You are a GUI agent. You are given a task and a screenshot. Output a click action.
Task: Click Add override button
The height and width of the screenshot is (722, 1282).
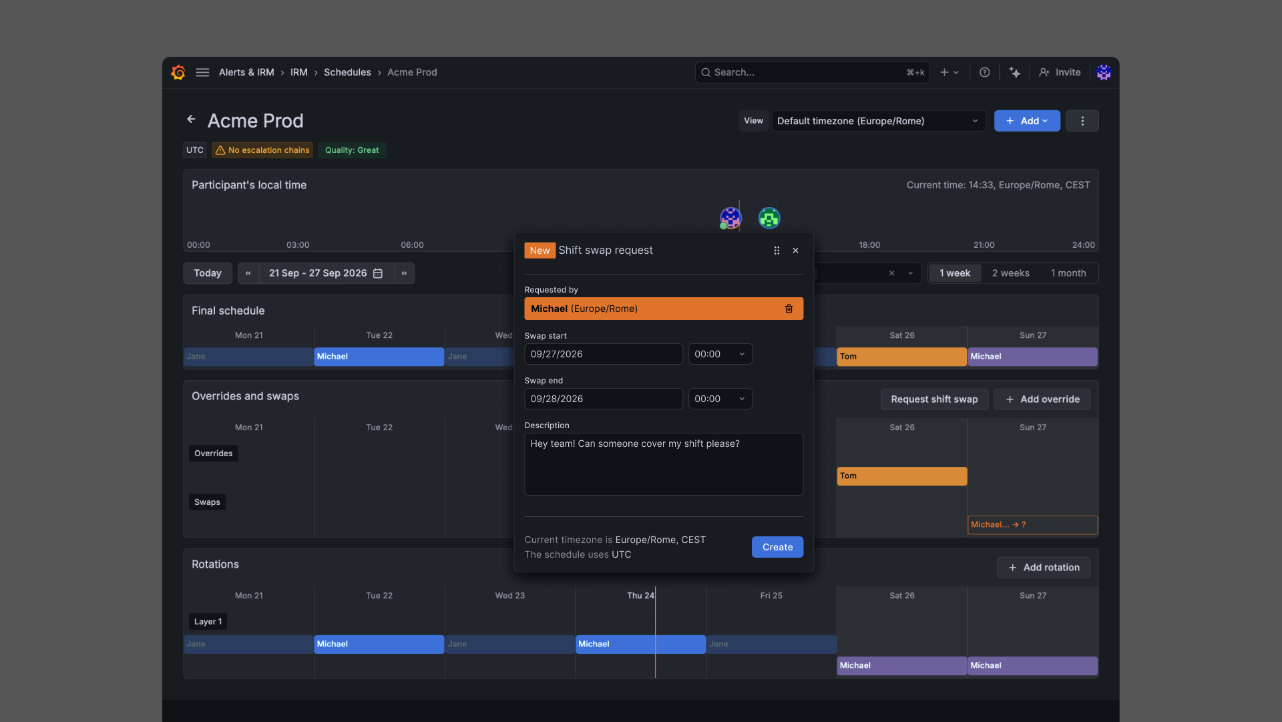click(1042, 399)
